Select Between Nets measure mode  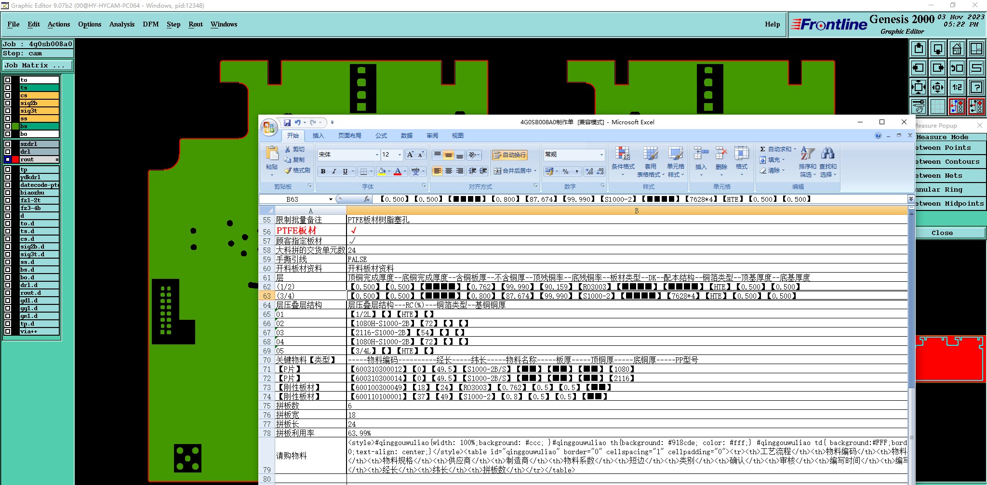tap(949, 176)
